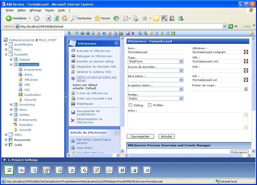257x185 pixels.
Task: Click the floppy disk save icon in app toolbar
Action: pyautogui.click(x=128, y=33)
